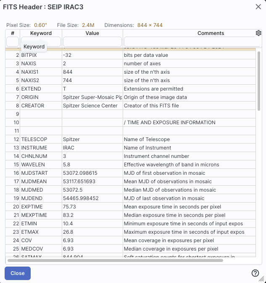Focus the Keyword filter input field

coord(41,42)
